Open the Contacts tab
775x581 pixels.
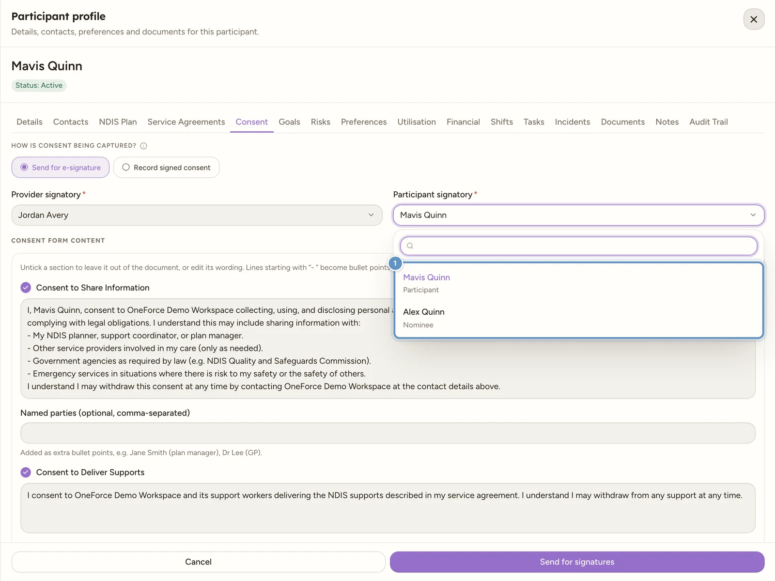point(71,122)
